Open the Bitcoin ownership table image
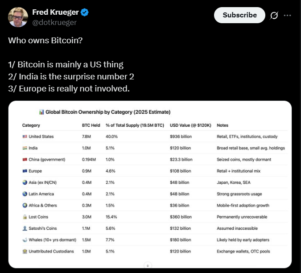Image resolution: width=301 pixels, height=273 pixels. [x=150, y=185]
